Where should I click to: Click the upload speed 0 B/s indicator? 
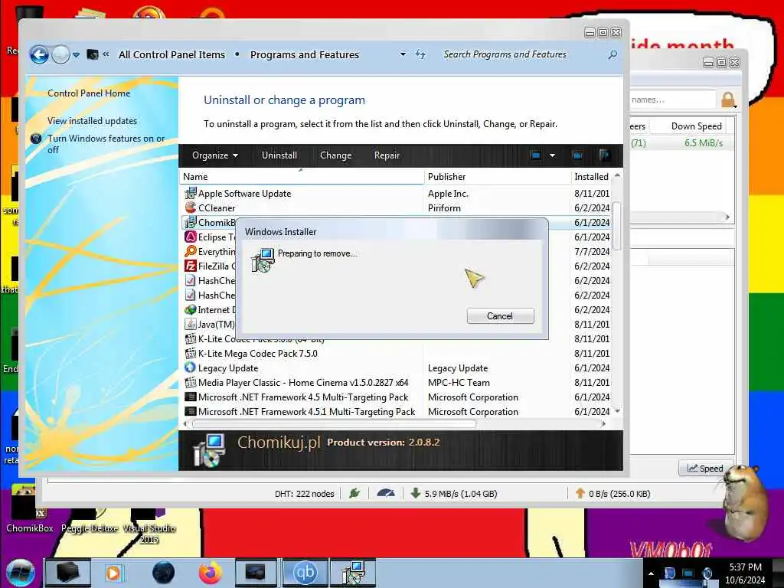(x=613, y=494)
